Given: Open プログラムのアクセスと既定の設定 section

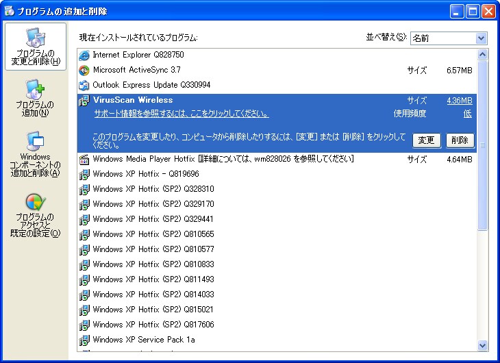Looking at the screenshot, I should coord(35,215).
